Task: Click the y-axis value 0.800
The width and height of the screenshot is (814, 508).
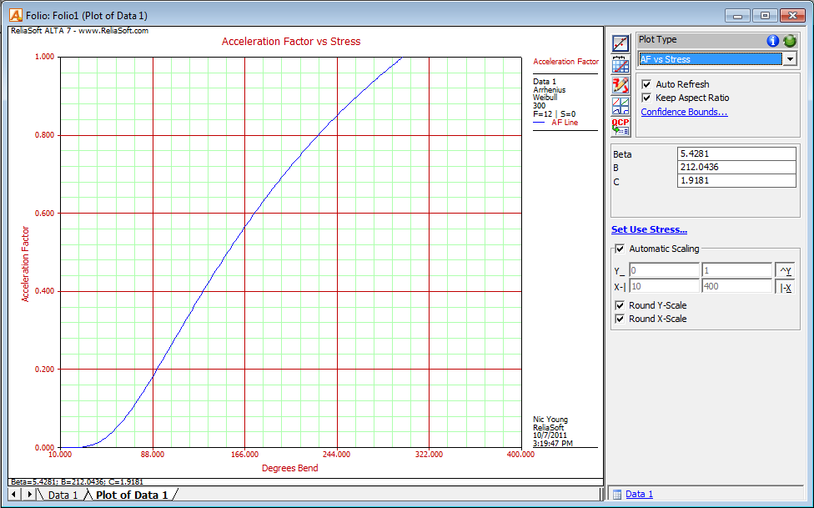Action: click(45, 135)
